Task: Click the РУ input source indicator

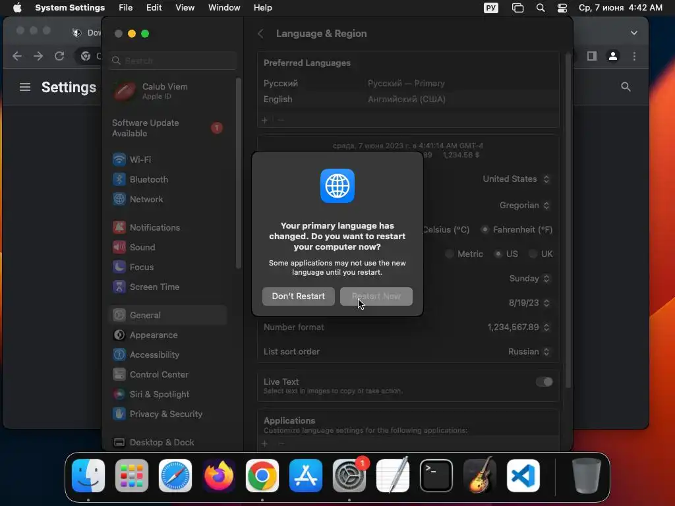Action: pos(490,8)
